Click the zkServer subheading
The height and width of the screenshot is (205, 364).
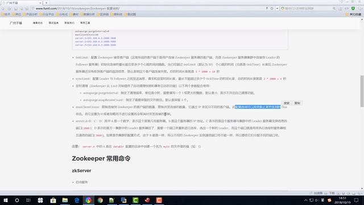coord(81,171)
